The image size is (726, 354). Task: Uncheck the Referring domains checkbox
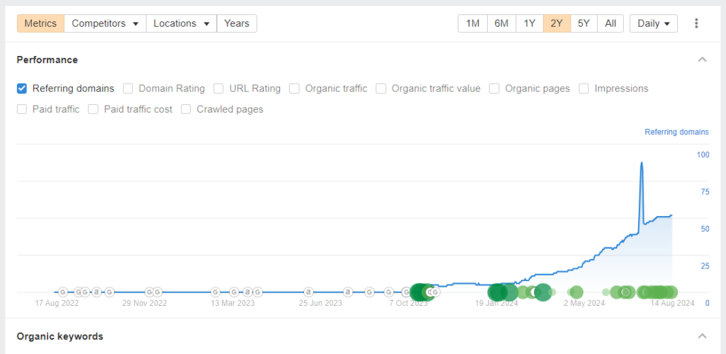point(22,88)
